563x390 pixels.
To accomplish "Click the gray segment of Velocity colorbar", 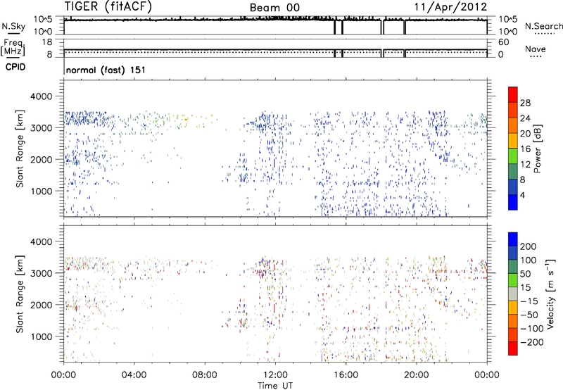I will (x=513, y=294).
